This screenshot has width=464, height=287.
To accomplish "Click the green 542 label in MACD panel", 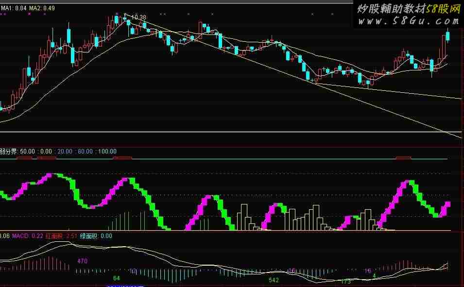I will point(274,280).
